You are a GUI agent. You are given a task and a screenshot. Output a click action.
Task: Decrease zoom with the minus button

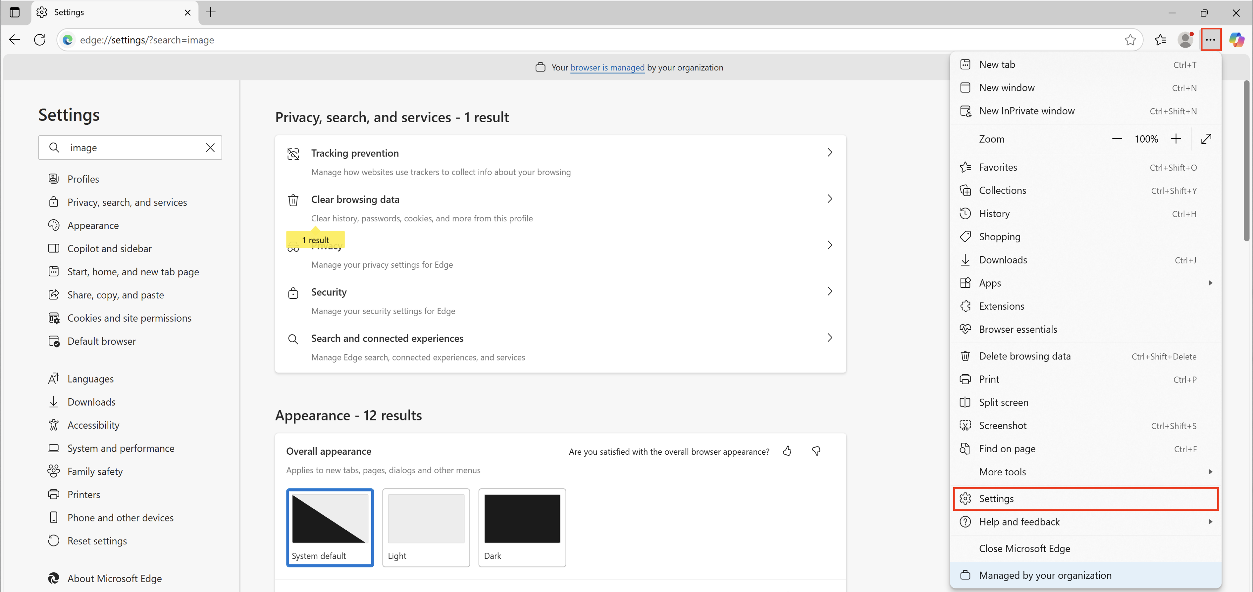tap(1117, 139)
